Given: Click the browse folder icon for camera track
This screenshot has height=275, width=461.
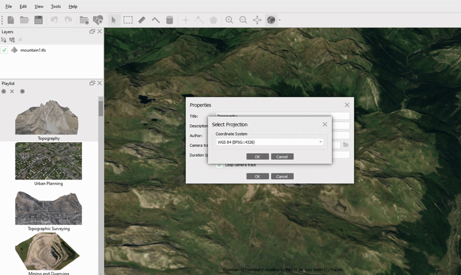Looking at the screenshot, I should point(346,145).
